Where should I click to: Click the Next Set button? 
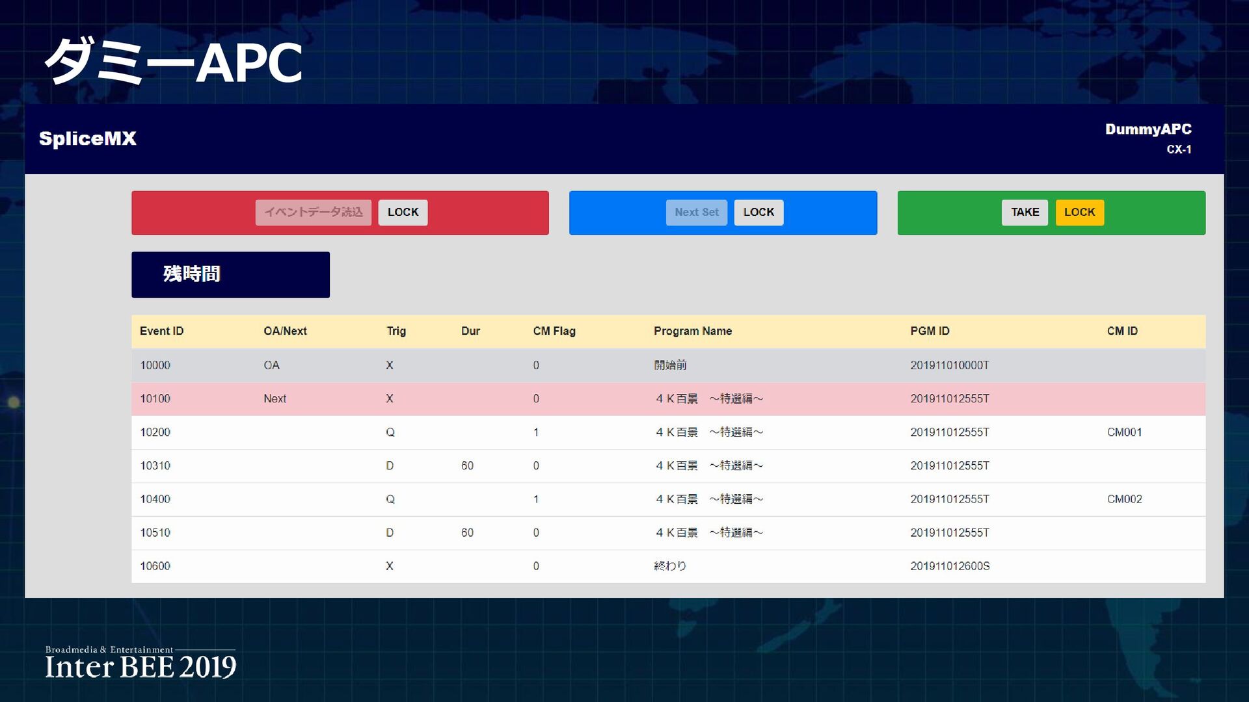[696, 213]
